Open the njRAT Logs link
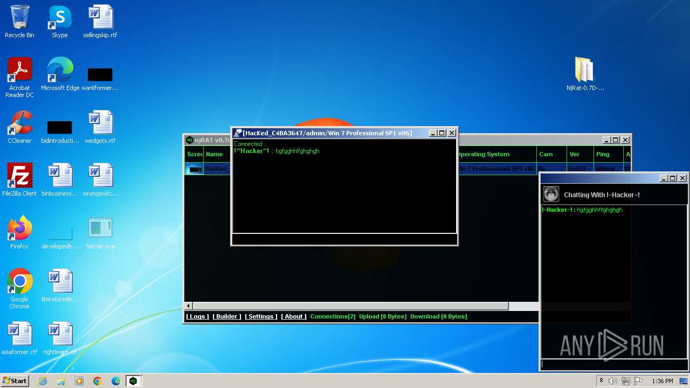The width and height of the screenshot is (690, 388). (x=197, y=316)
